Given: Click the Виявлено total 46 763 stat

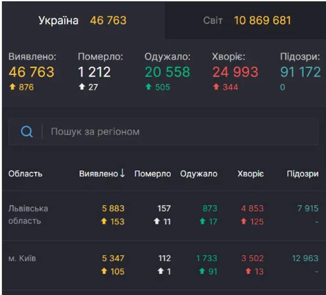Looking at the screenshot, I should coord(32,72).
